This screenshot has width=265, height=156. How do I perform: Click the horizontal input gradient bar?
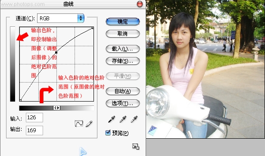56,108
